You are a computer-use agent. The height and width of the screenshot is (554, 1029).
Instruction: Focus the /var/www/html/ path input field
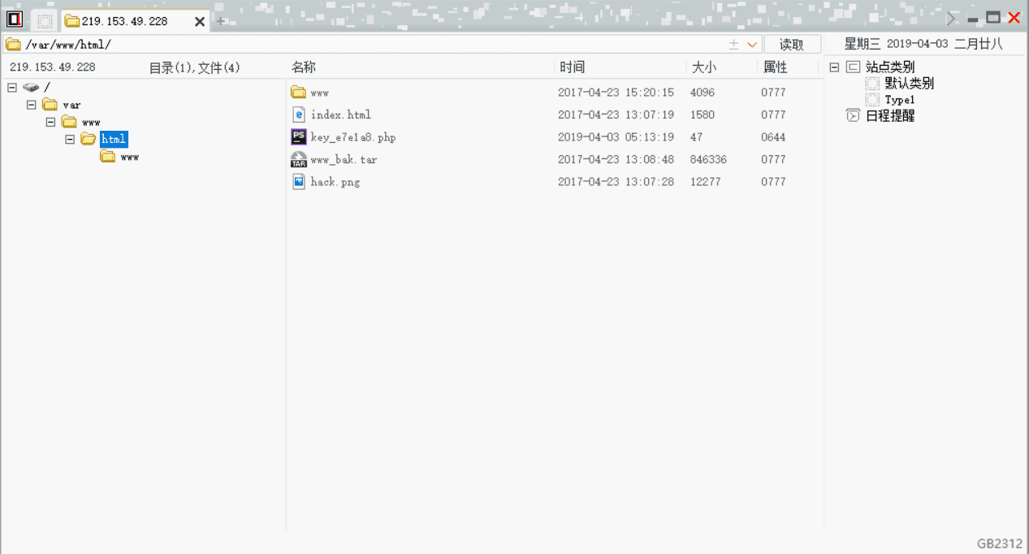click(374, 45)
